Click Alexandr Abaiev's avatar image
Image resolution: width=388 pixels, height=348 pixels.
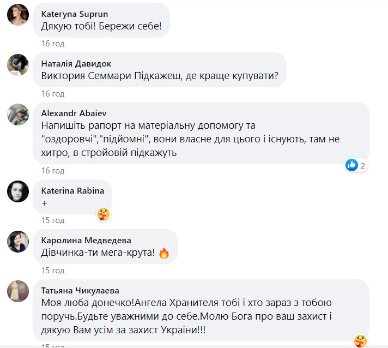pyautogui.click(x=17, y=115)
